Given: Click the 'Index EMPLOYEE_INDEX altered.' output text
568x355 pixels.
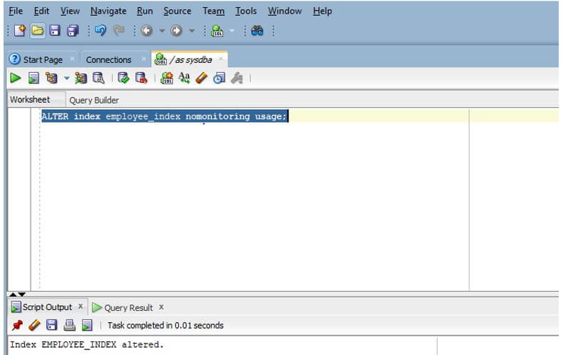Looking at the screenshot, I should [x=86, y=344].
